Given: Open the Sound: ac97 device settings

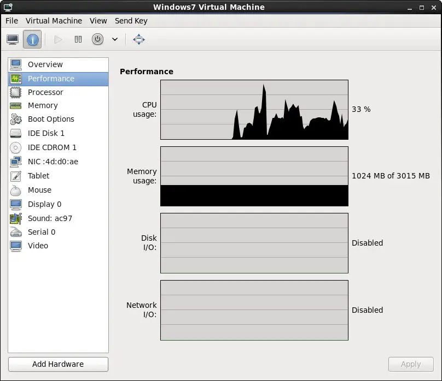Looking at the screenshot, I should (x=49, y=218).
